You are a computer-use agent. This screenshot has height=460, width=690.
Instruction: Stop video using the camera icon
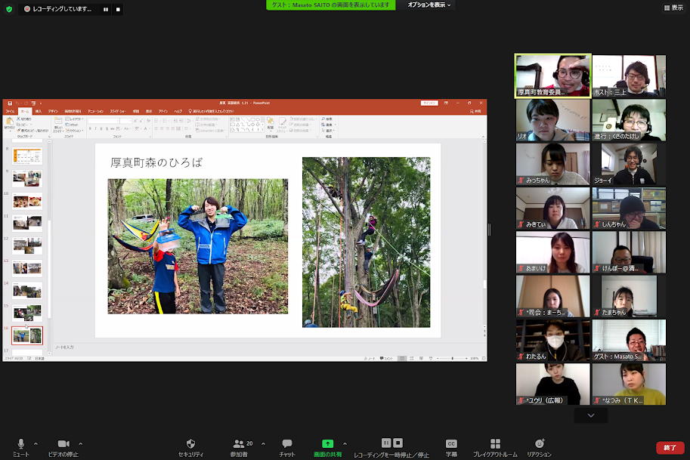[63, 443]
